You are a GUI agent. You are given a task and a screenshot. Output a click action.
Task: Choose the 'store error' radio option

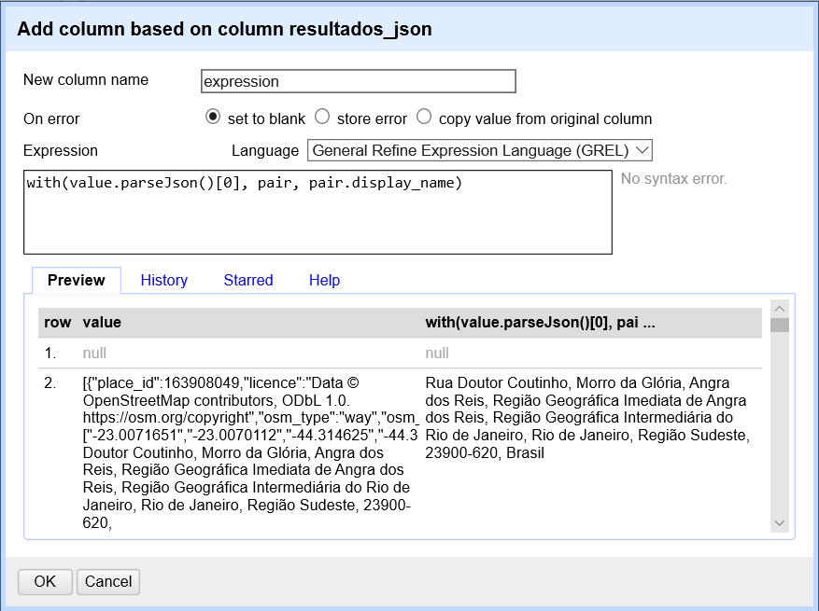click(x=322, y=118)
